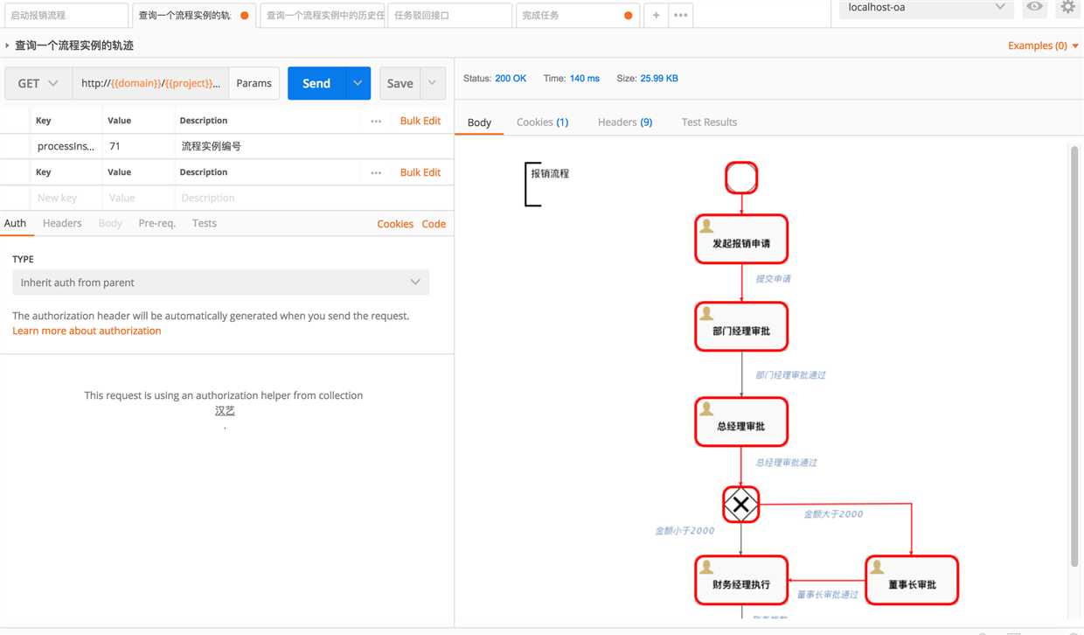Click user icon on 董事长审批 task
Viewport: 1084px width, 635px height.
point(877,567)
